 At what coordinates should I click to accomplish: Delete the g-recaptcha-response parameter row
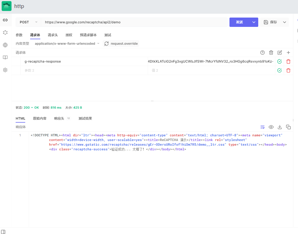pyautogui.click(x=288, y=61)
